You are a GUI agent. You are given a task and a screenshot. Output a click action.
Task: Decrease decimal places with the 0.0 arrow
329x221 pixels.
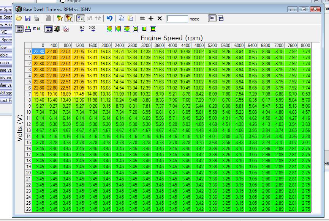[82, 28]
